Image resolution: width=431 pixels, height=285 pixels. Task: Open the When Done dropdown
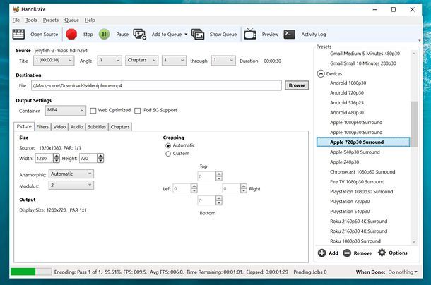(x=403, y=272)
